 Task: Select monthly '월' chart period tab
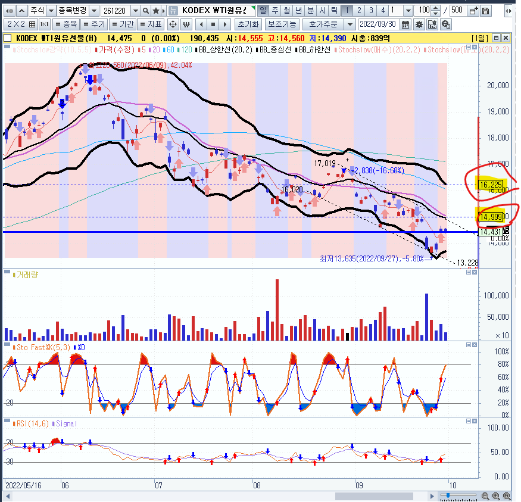[x=287, y=11]
